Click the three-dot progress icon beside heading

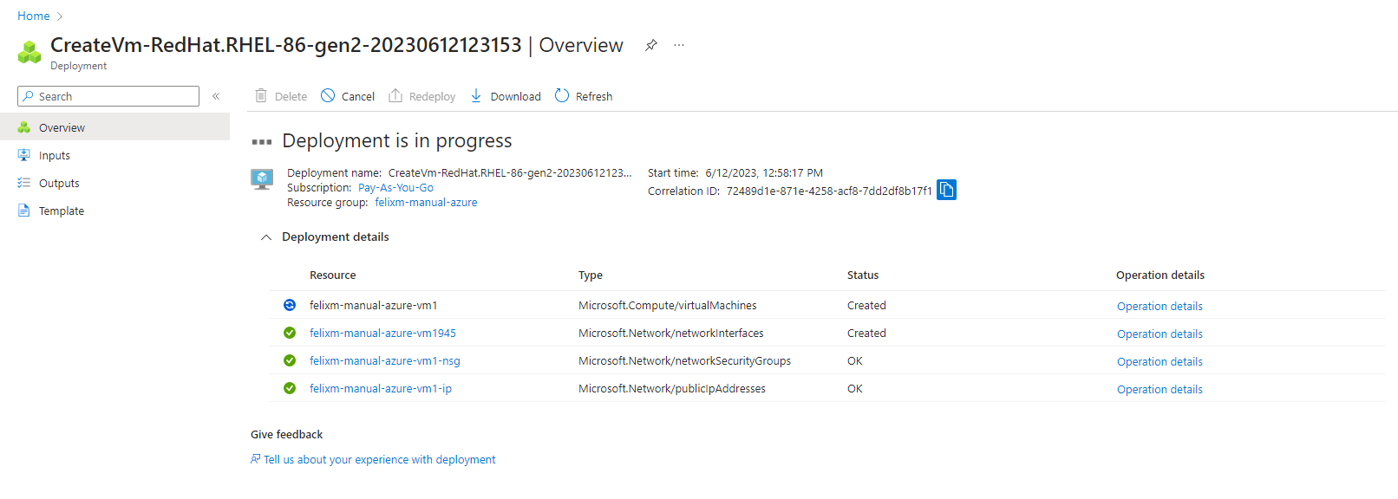click(262, 141)
